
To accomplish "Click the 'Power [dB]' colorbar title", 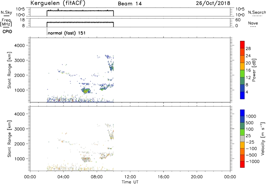I will click(x=254, y=70).
